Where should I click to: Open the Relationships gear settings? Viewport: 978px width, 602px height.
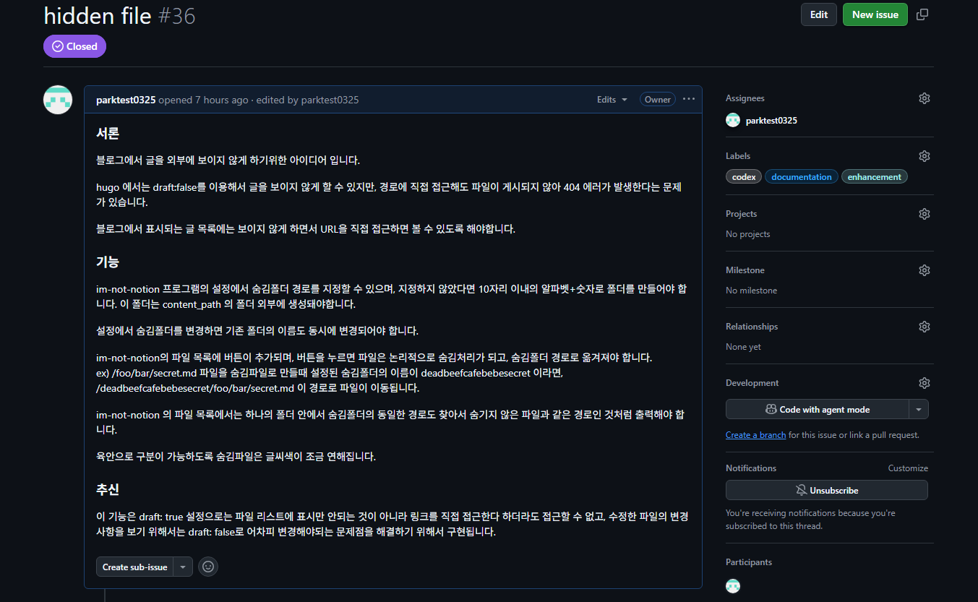click(x=924, y=327)
